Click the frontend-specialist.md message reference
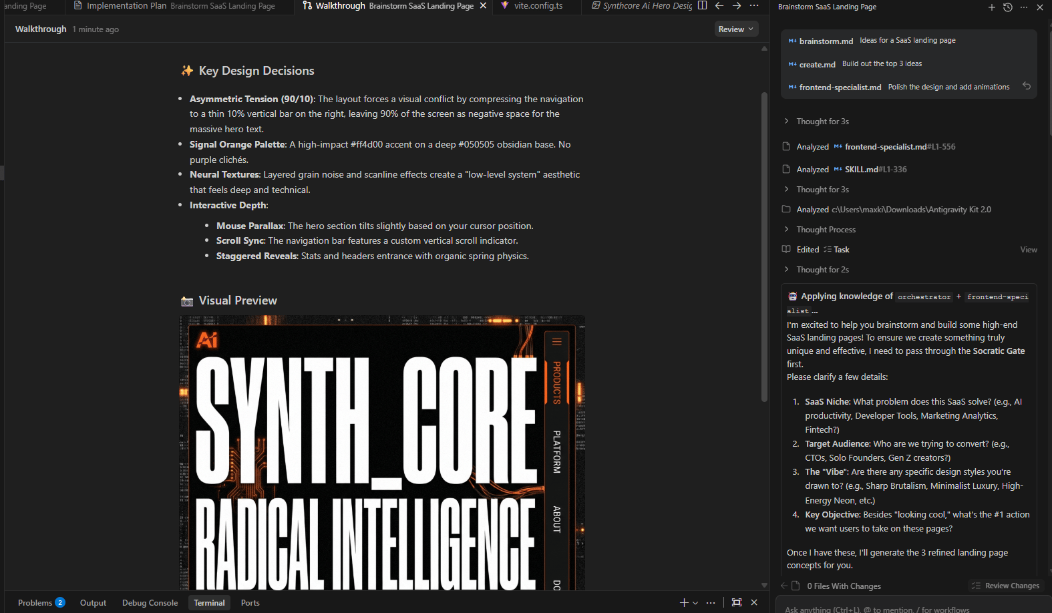 pos(835,87)
